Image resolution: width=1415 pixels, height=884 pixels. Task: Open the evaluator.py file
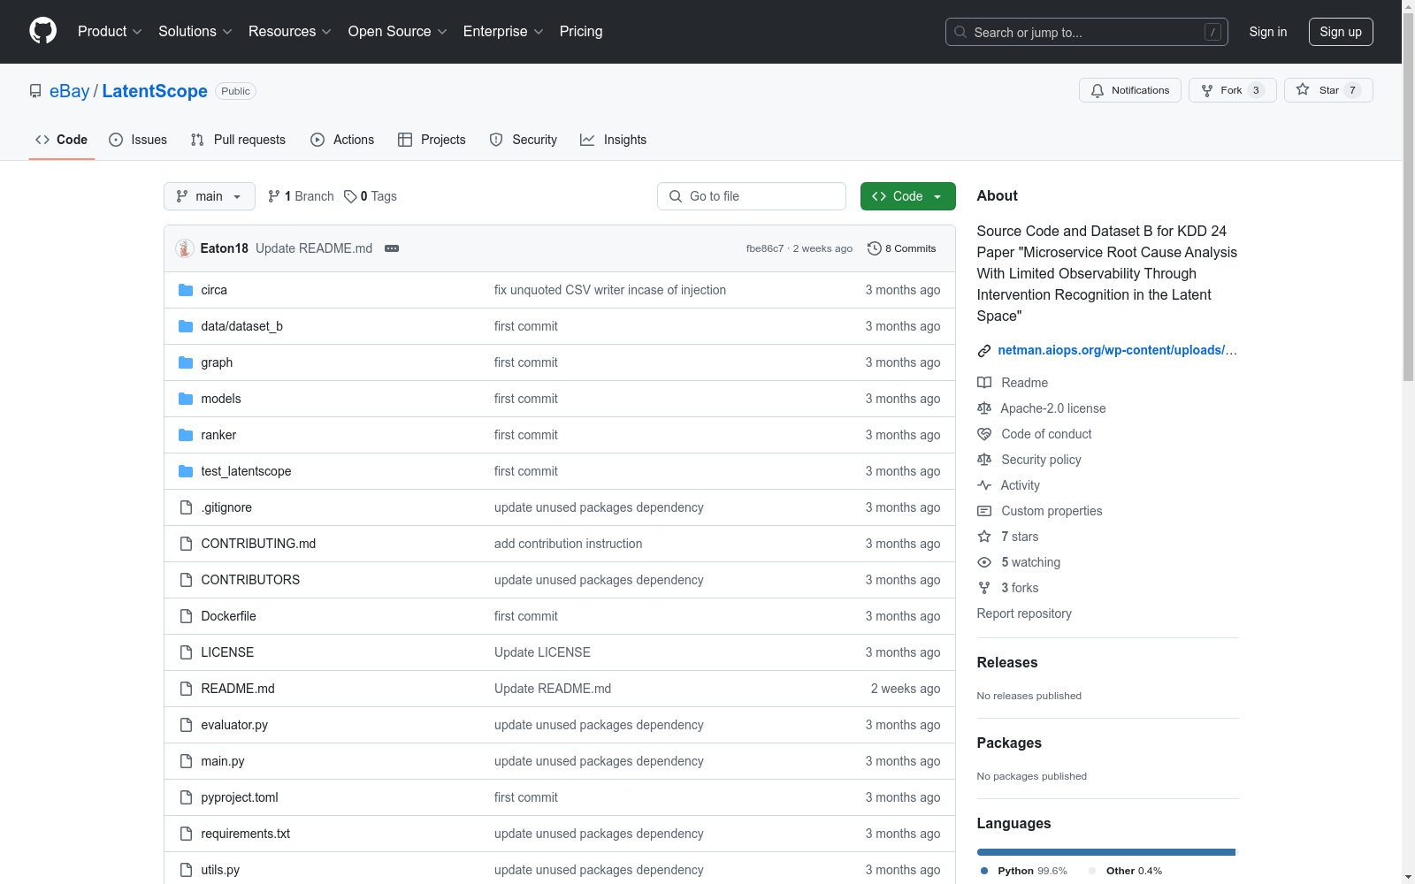(x=234, y=725)
